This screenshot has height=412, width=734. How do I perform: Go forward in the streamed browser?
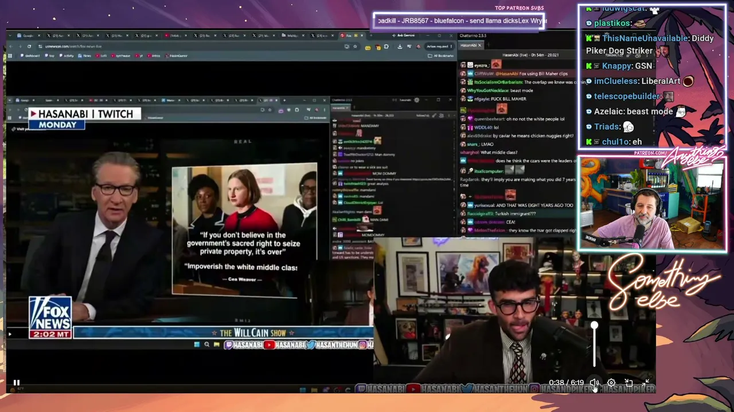coord(21,46)
